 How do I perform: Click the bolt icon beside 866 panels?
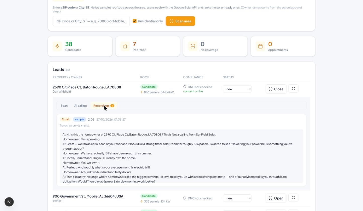tap(142, 92)
